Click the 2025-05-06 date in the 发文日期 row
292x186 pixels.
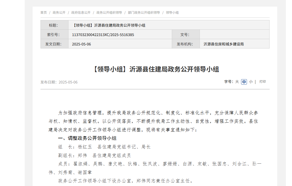tap(81, 44)
